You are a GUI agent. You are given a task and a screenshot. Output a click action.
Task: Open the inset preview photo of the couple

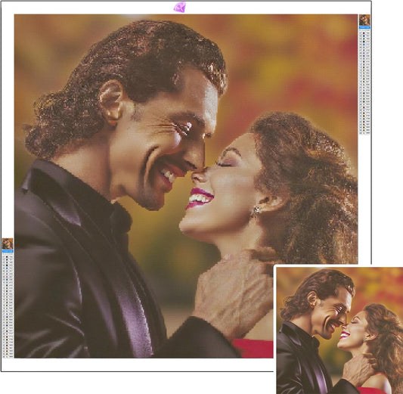tap(339, 330)
